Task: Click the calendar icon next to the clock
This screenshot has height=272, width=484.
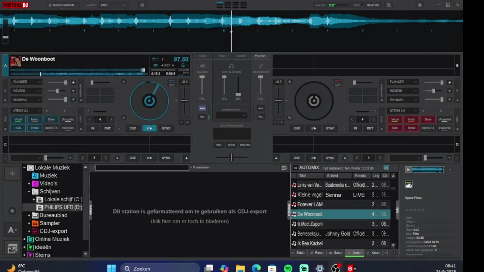Action: (x=388, y=5)
